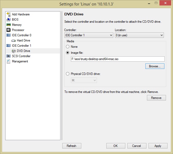Click the DVD Drive disc icon
Screen dimensions: 173x154
(x=14, y=51)
